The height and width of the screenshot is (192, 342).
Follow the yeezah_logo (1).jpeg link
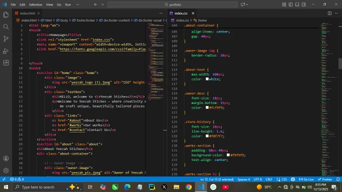pos(91,82)
